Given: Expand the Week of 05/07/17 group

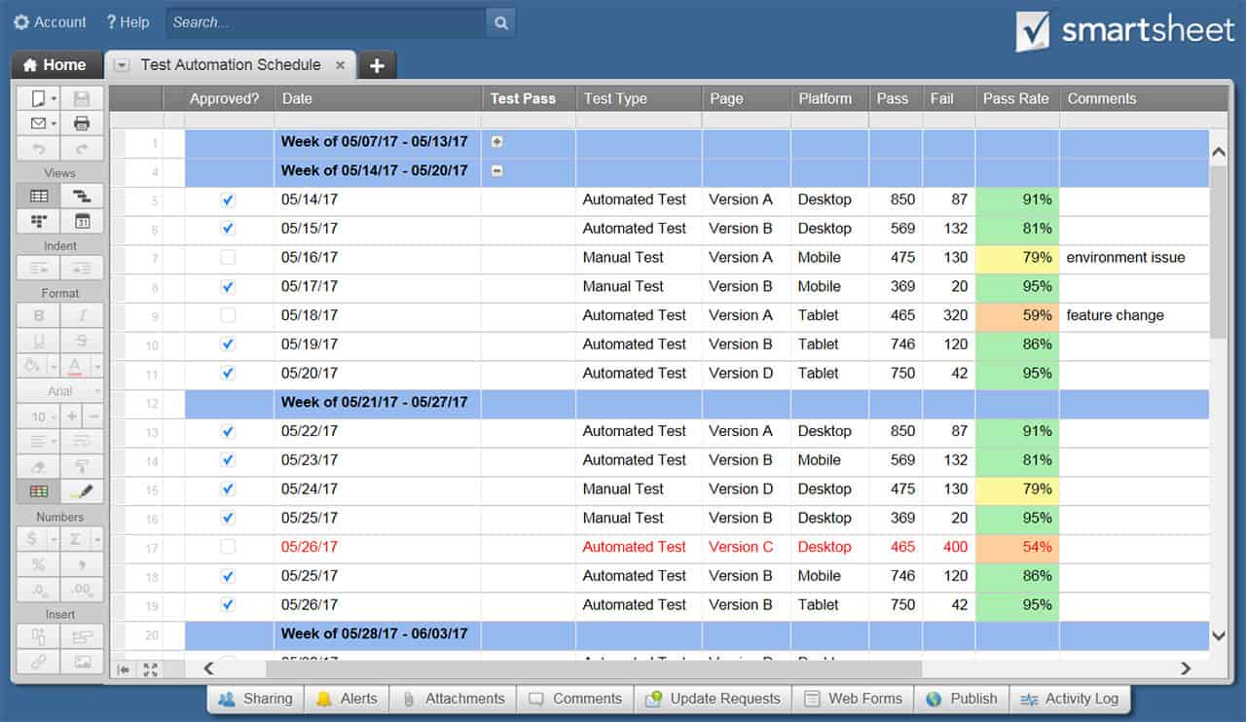Looking at the screenshot, I should tap(497, 142).
